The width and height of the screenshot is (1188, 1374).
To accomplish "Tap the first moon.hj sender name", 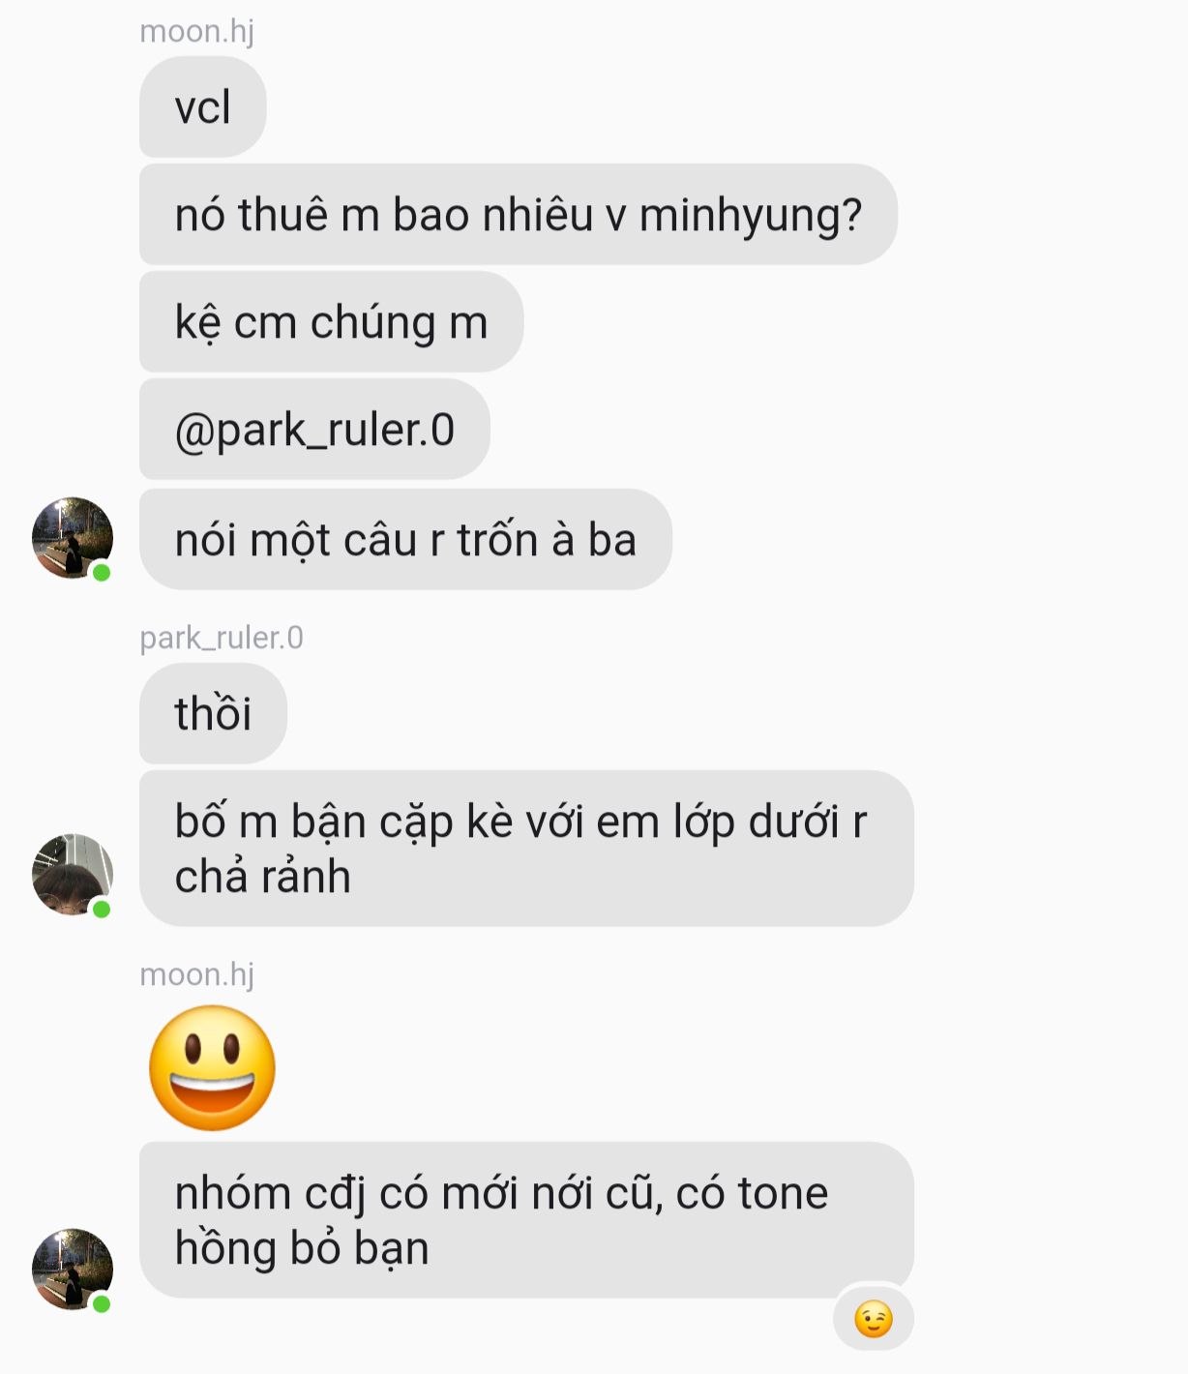I will (197, 31).
